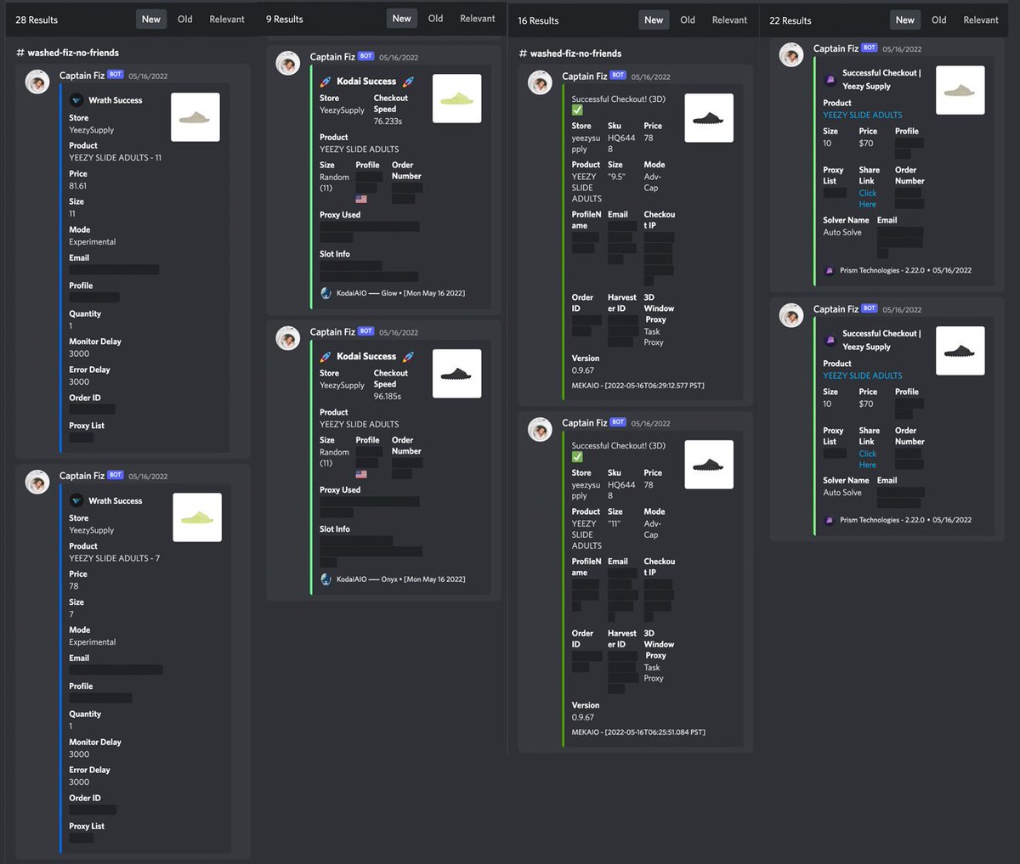The image size is (1020, 864).
Task: Click the MEKAIO footer timestamp ending 06:25:51.084 PST
Action: coord(638,732)
